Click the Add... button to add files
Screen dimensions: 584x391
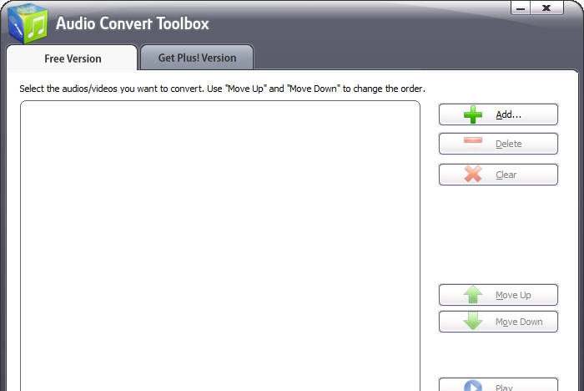point(498,114)
